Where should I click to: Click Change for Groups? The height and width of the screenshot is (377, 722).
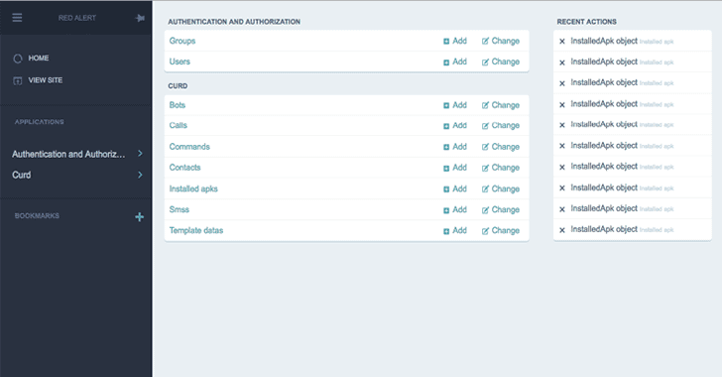pyautogui.click(x=501, y=41)
